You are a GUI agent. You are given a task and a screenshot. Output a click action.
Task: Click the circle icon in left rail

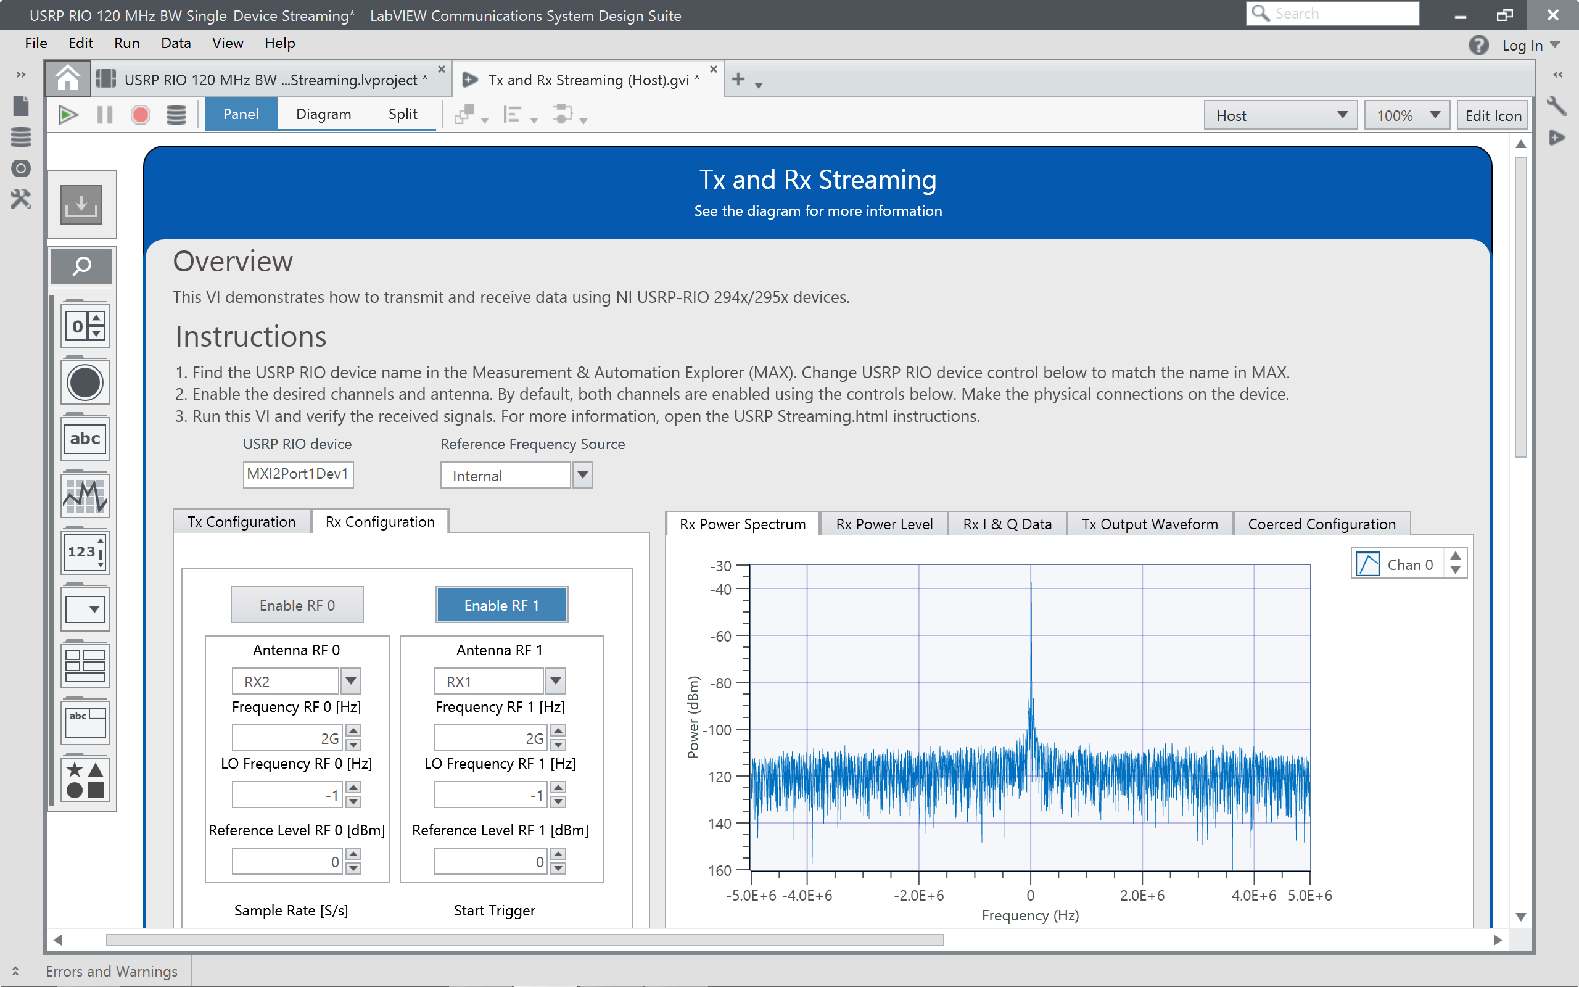21,168
